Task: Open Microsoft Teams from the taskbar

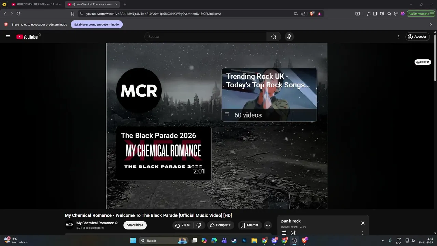Action: [x=224, y=241]
